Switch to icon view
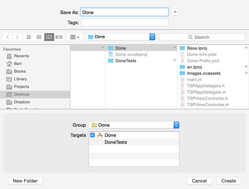The width and height of the screenshot is (249, 189). pos(29,37)
